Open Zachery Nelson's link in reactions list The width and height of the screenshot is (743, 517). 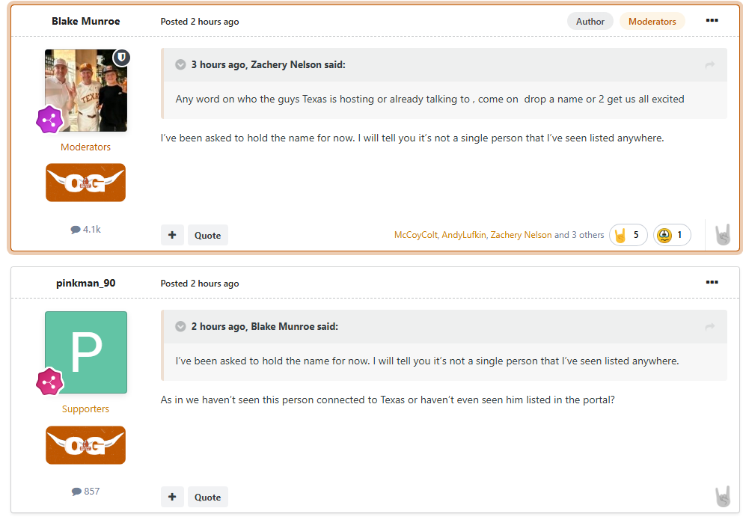(x=521, y=235)
